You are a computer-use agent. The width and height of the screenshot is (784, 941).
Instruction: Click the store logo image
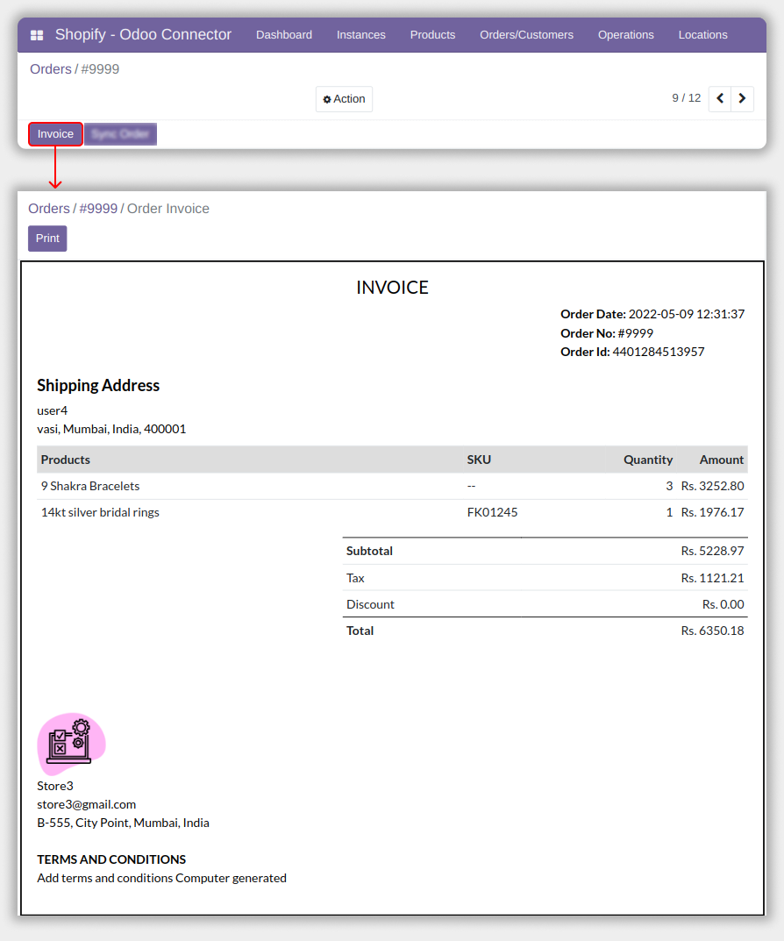tap(71, 744)
